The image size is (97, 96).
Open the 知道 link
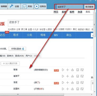tap(80, 12)
